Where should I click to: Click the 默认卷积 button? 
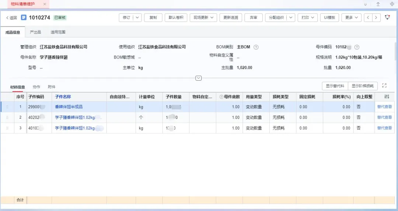tap(176, 18)
